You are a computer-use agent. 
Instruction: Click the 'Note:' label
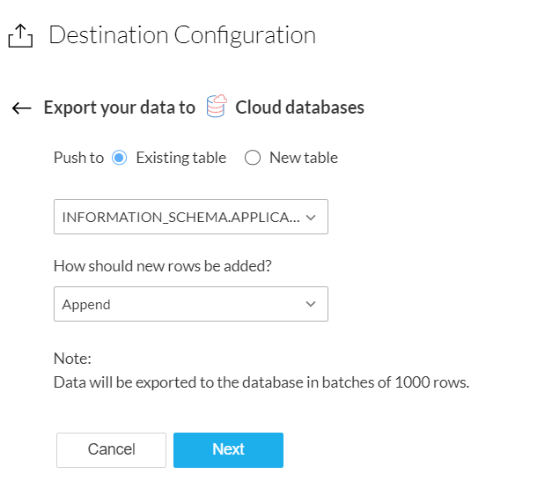pyautogui.click(x=72, y=359)
